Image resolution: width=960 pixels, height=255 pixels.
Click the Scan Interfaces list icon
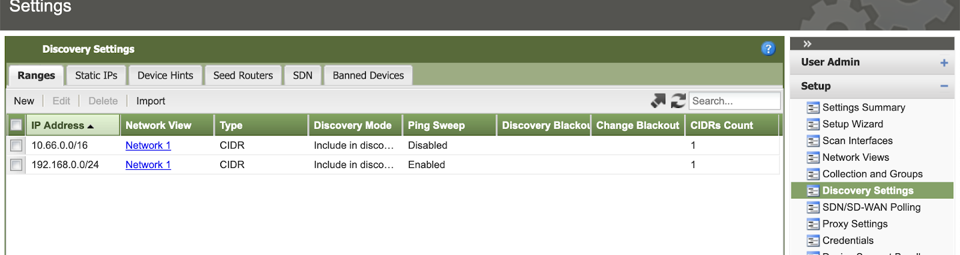[813, 141]
